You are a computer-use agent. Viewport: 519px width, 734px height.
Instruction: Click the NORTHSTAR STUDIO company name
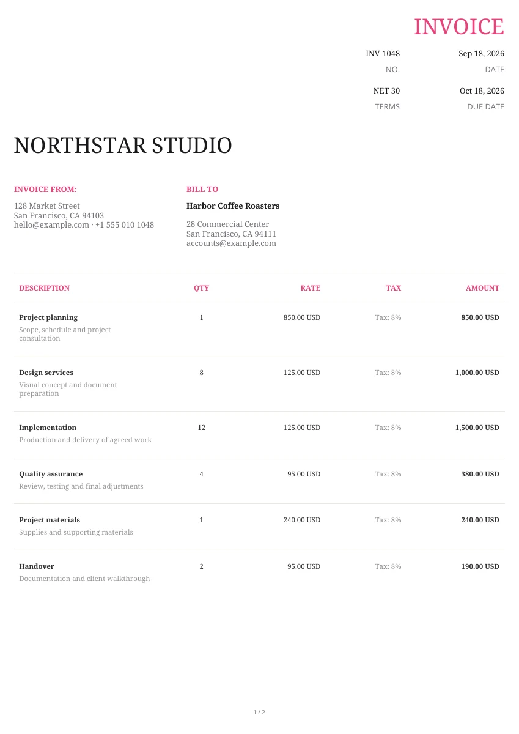tap(123, 146)
